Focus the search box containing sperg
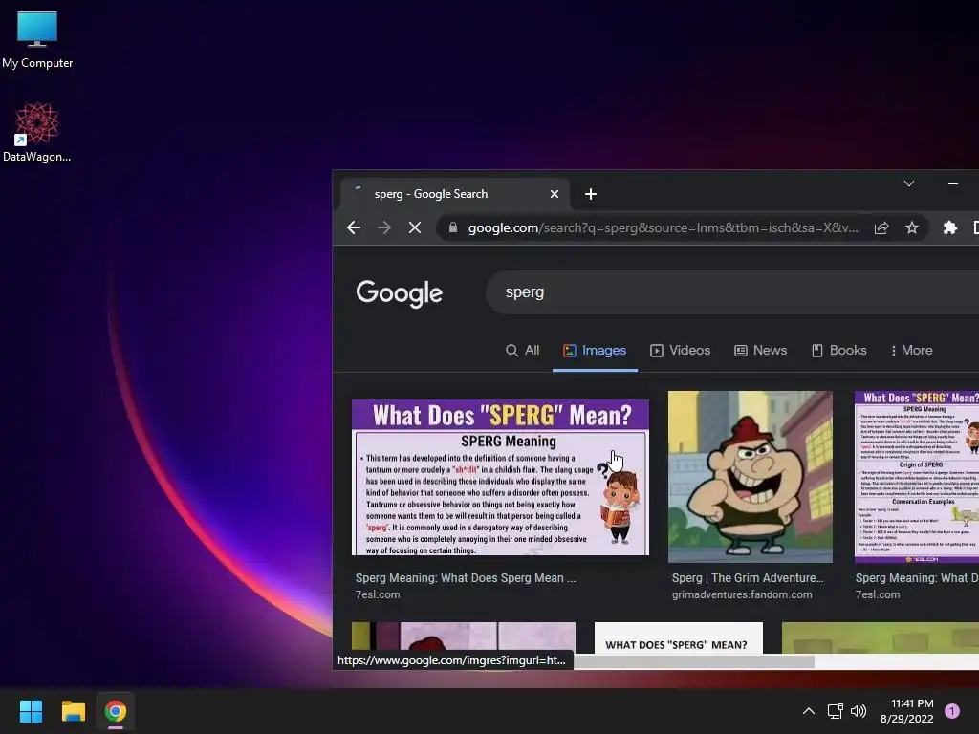Screen dimensions: 979x734 (x=732, y=292)
